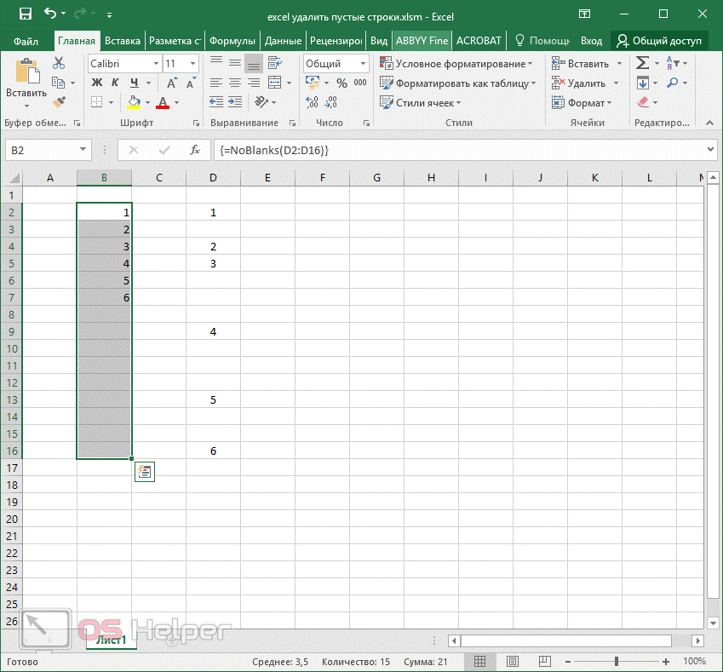Click the Условное форматирование button
This screenshot has width=723, height=672.
456,64
